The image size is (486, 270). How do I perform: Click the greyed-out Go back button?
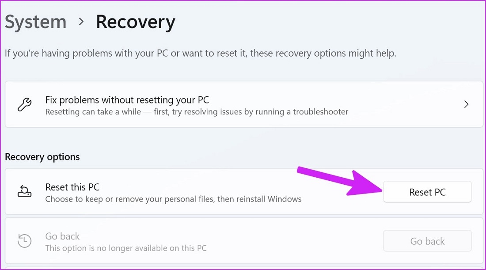coord(427,241)
